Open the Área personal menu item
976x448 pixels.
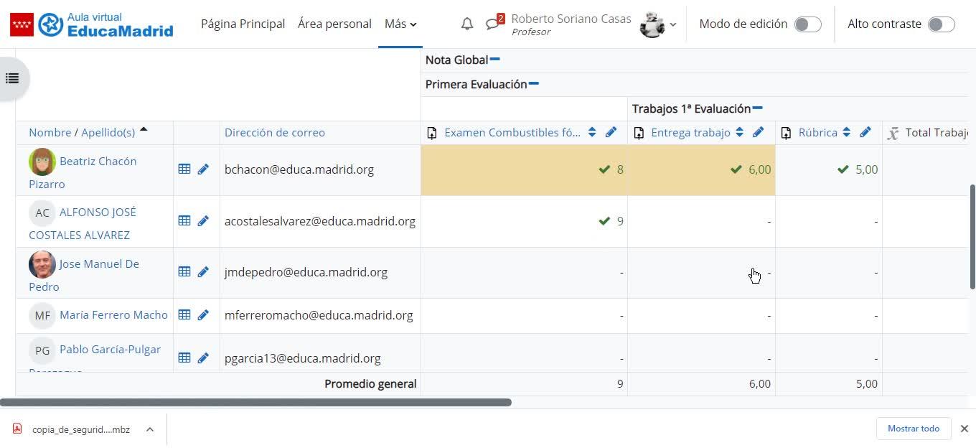pyautogui.click(x=334, y=24)
